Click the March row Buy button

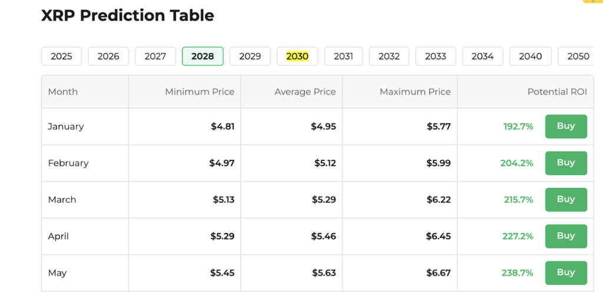coord(565,200)
